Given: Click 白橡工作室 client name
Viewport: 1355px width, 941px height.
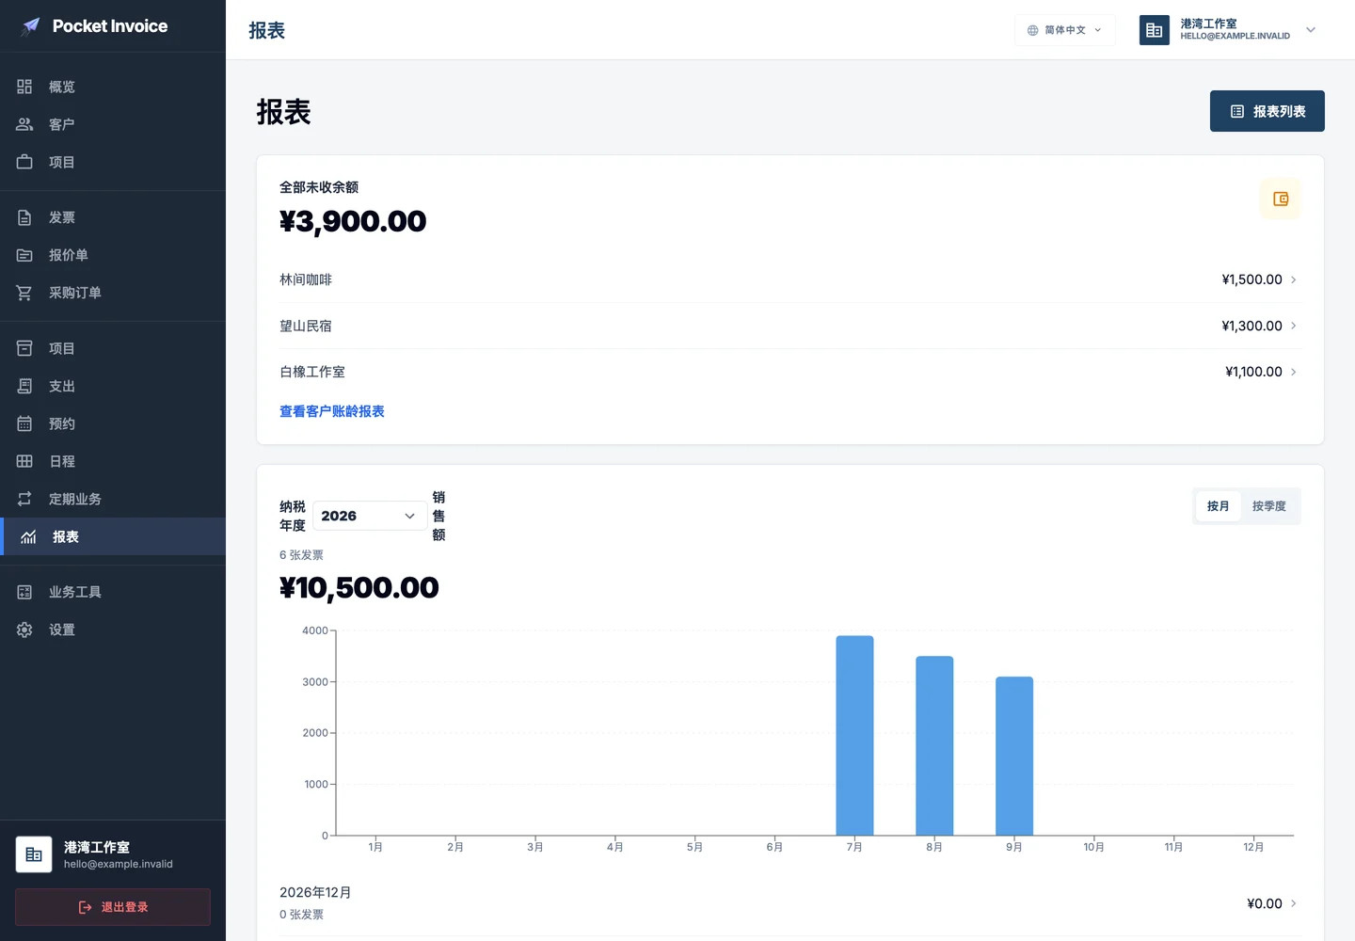Looking at the screenshot, I should pyautogui.click(x=312, y=372).
